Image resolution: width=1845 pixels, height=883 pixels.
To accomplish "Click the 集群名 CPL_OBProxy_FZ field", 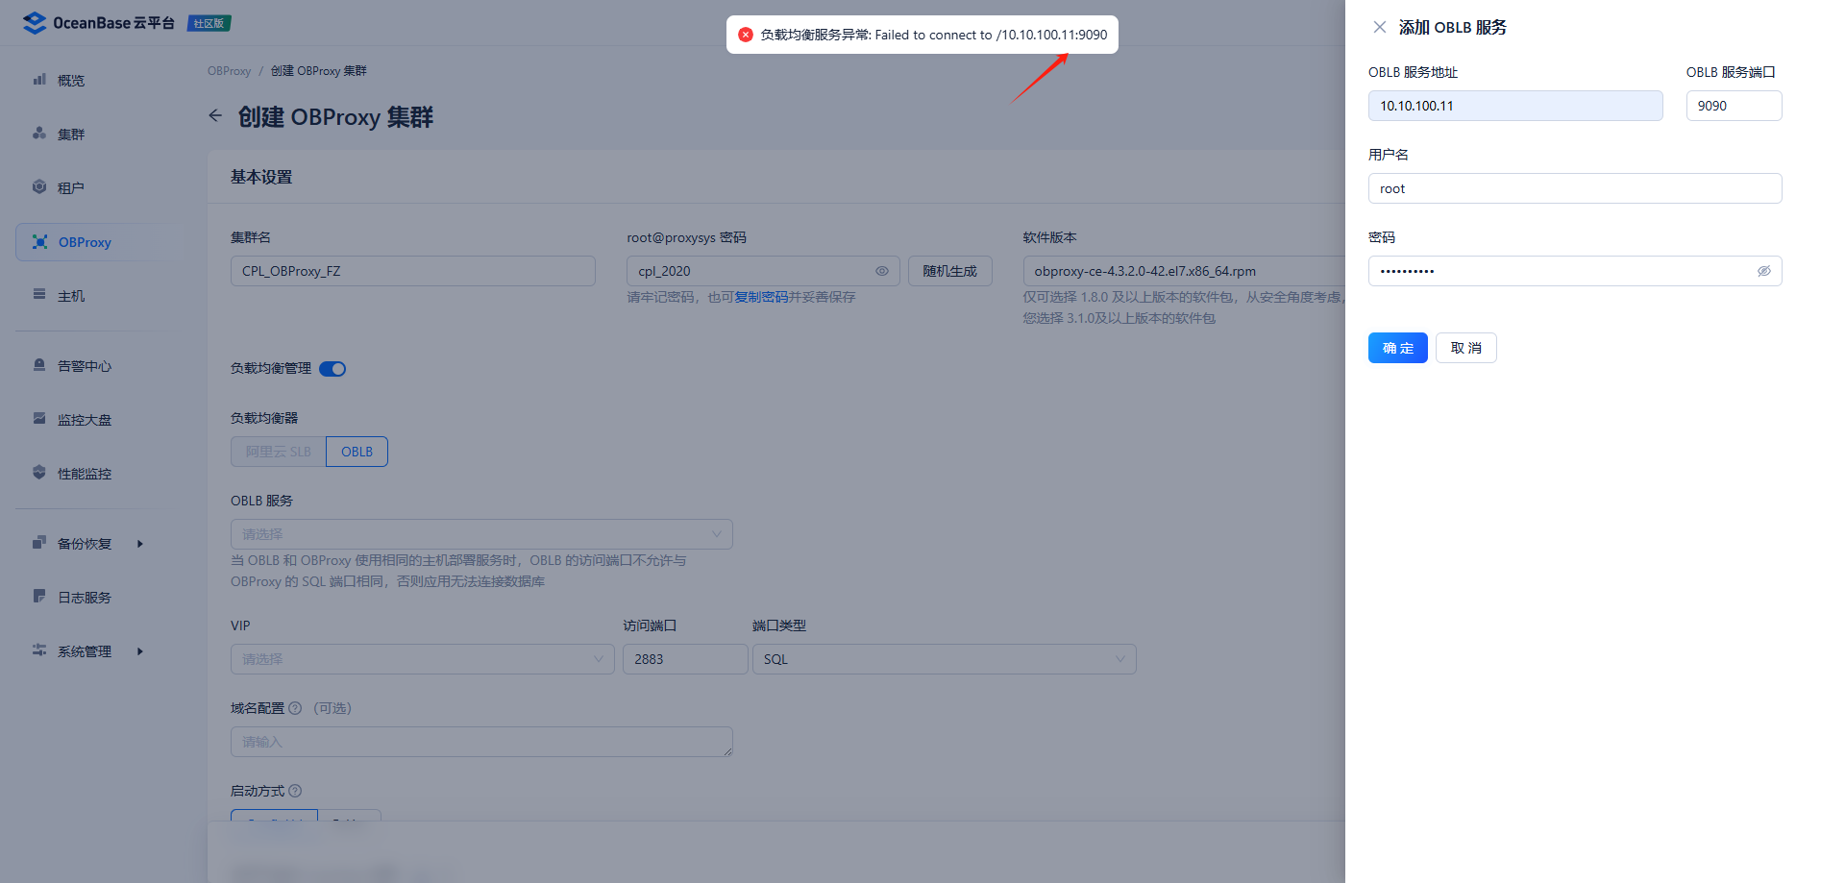I will click(413, 271).
